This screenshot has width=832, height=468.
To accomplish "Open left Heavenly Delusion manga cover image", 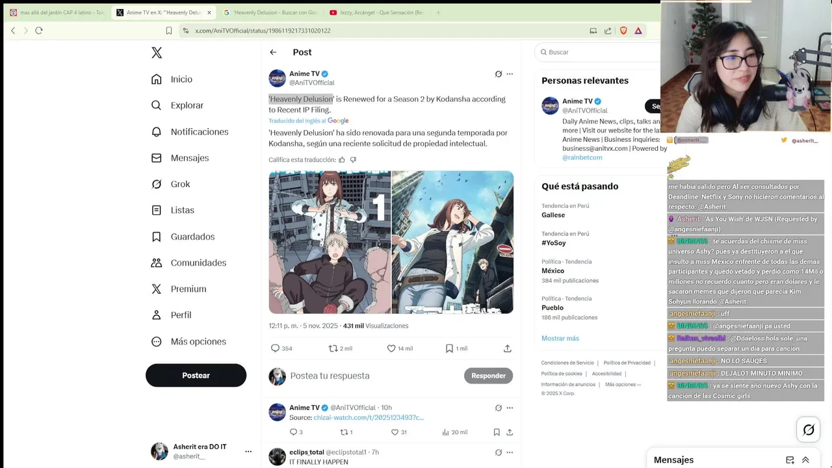I will click(x=330, y=242).
